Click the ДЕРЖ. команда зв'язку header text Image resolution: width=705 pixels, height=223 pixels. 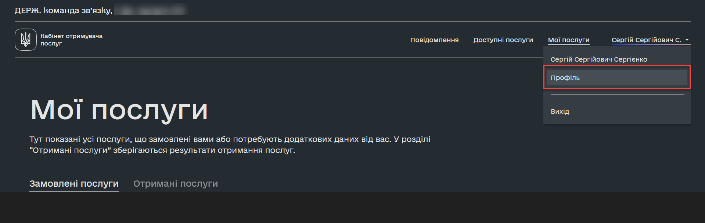click(63, 11)
